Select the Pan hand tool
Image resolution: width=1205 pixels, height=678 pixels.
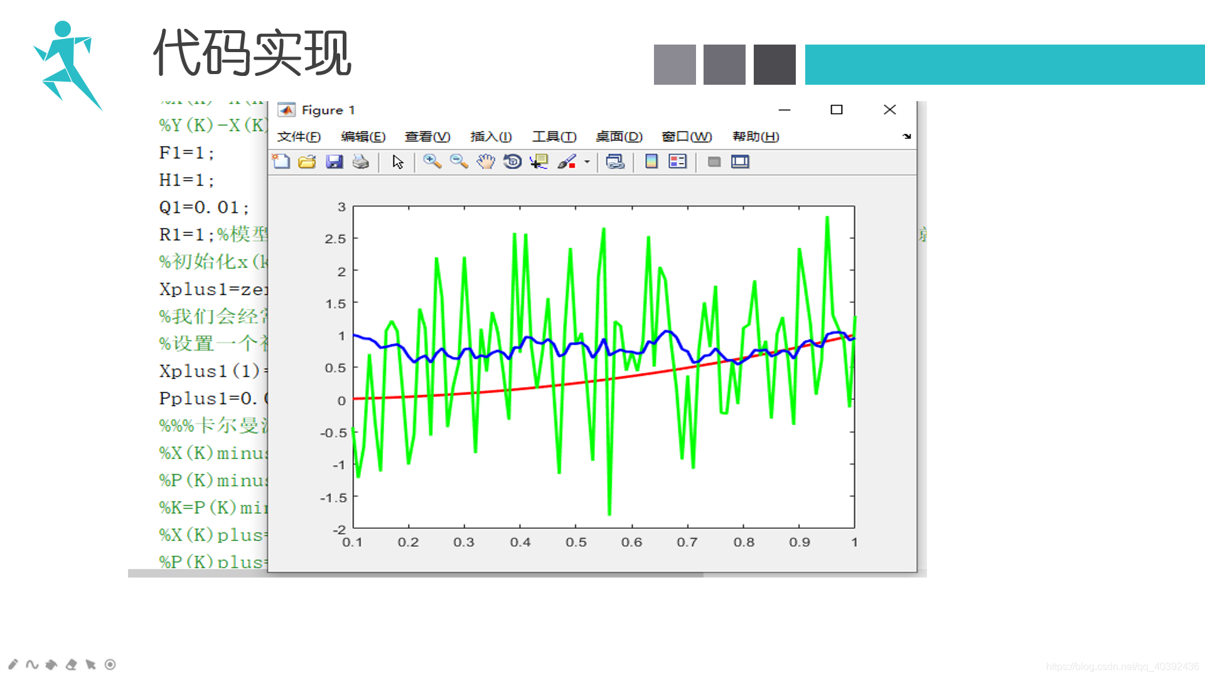(485, 161)
